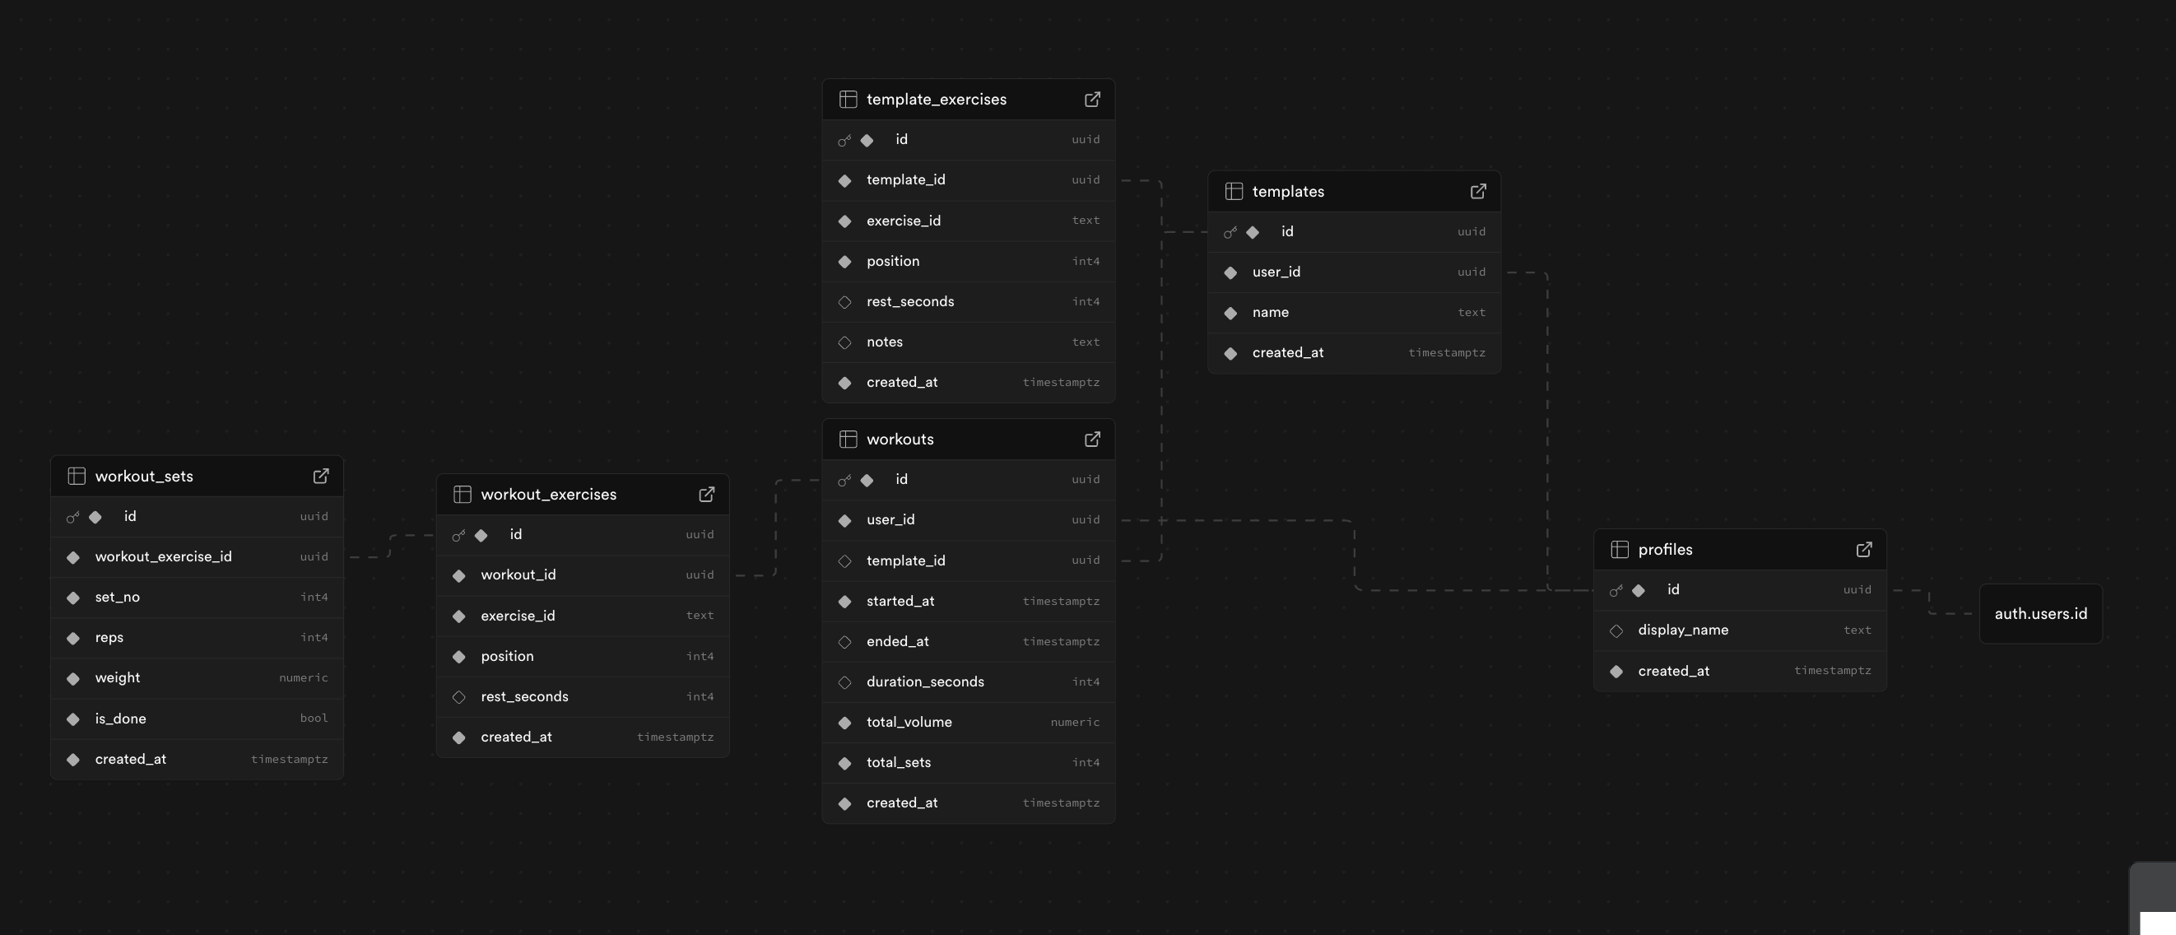Select the user_id row in templates table

click(x=1353, y=272)
